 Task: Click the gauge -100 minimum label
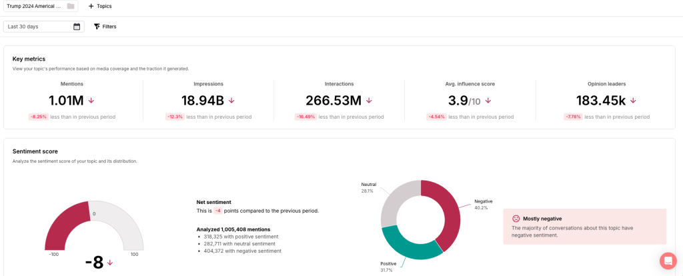[54, 254]
